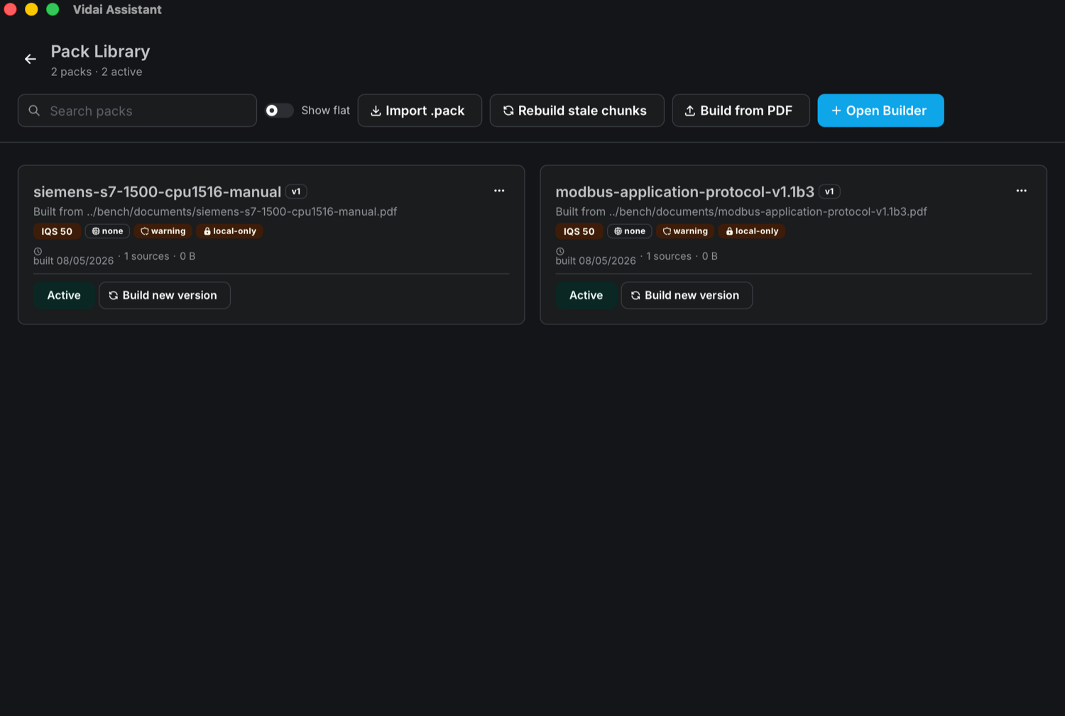Click Rebuild stale chunks

click(577, 111)
